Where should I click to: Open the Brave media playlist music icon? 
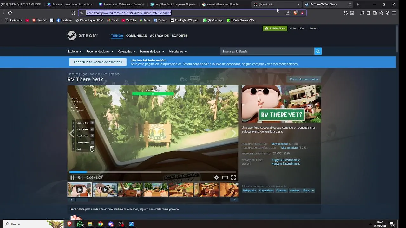362,13
